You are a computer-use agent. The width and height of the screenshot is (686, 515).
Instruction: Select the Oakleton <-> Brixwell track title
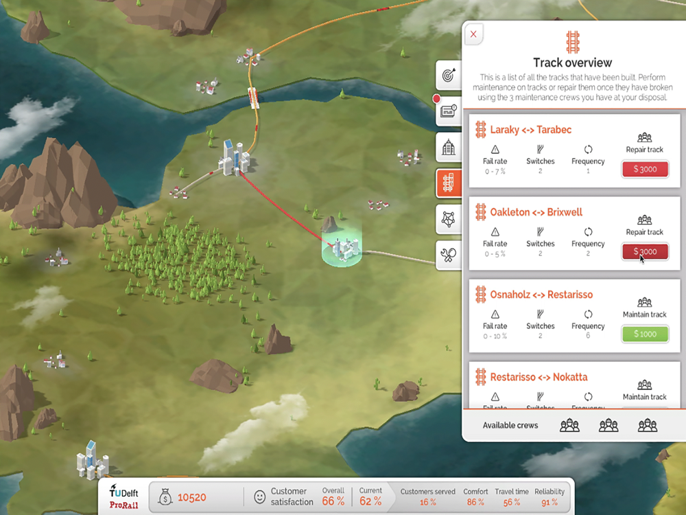click(x=536, y=212)
